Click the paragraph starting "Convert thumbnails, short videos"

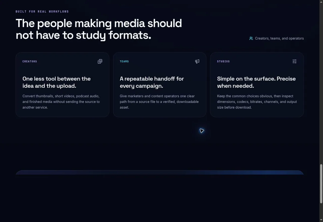[x=61, y=102]
